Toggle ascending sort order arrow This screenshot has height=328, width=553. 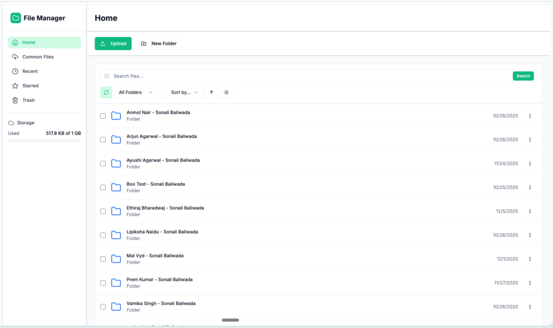[x=211, y=93]
